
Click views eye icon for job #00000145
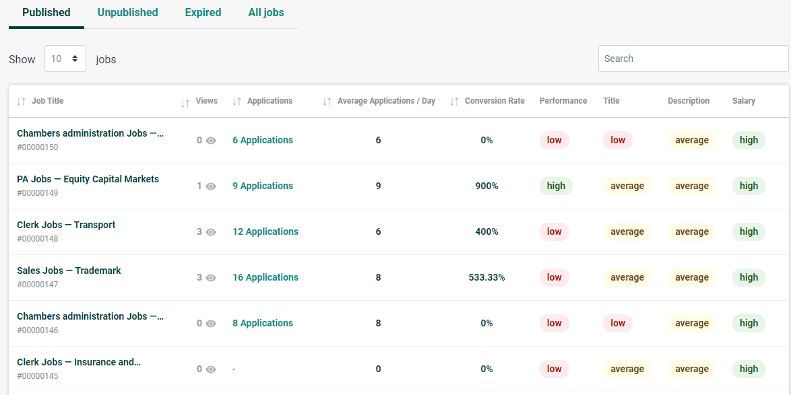pyautogui.click(x=211, y=370)
